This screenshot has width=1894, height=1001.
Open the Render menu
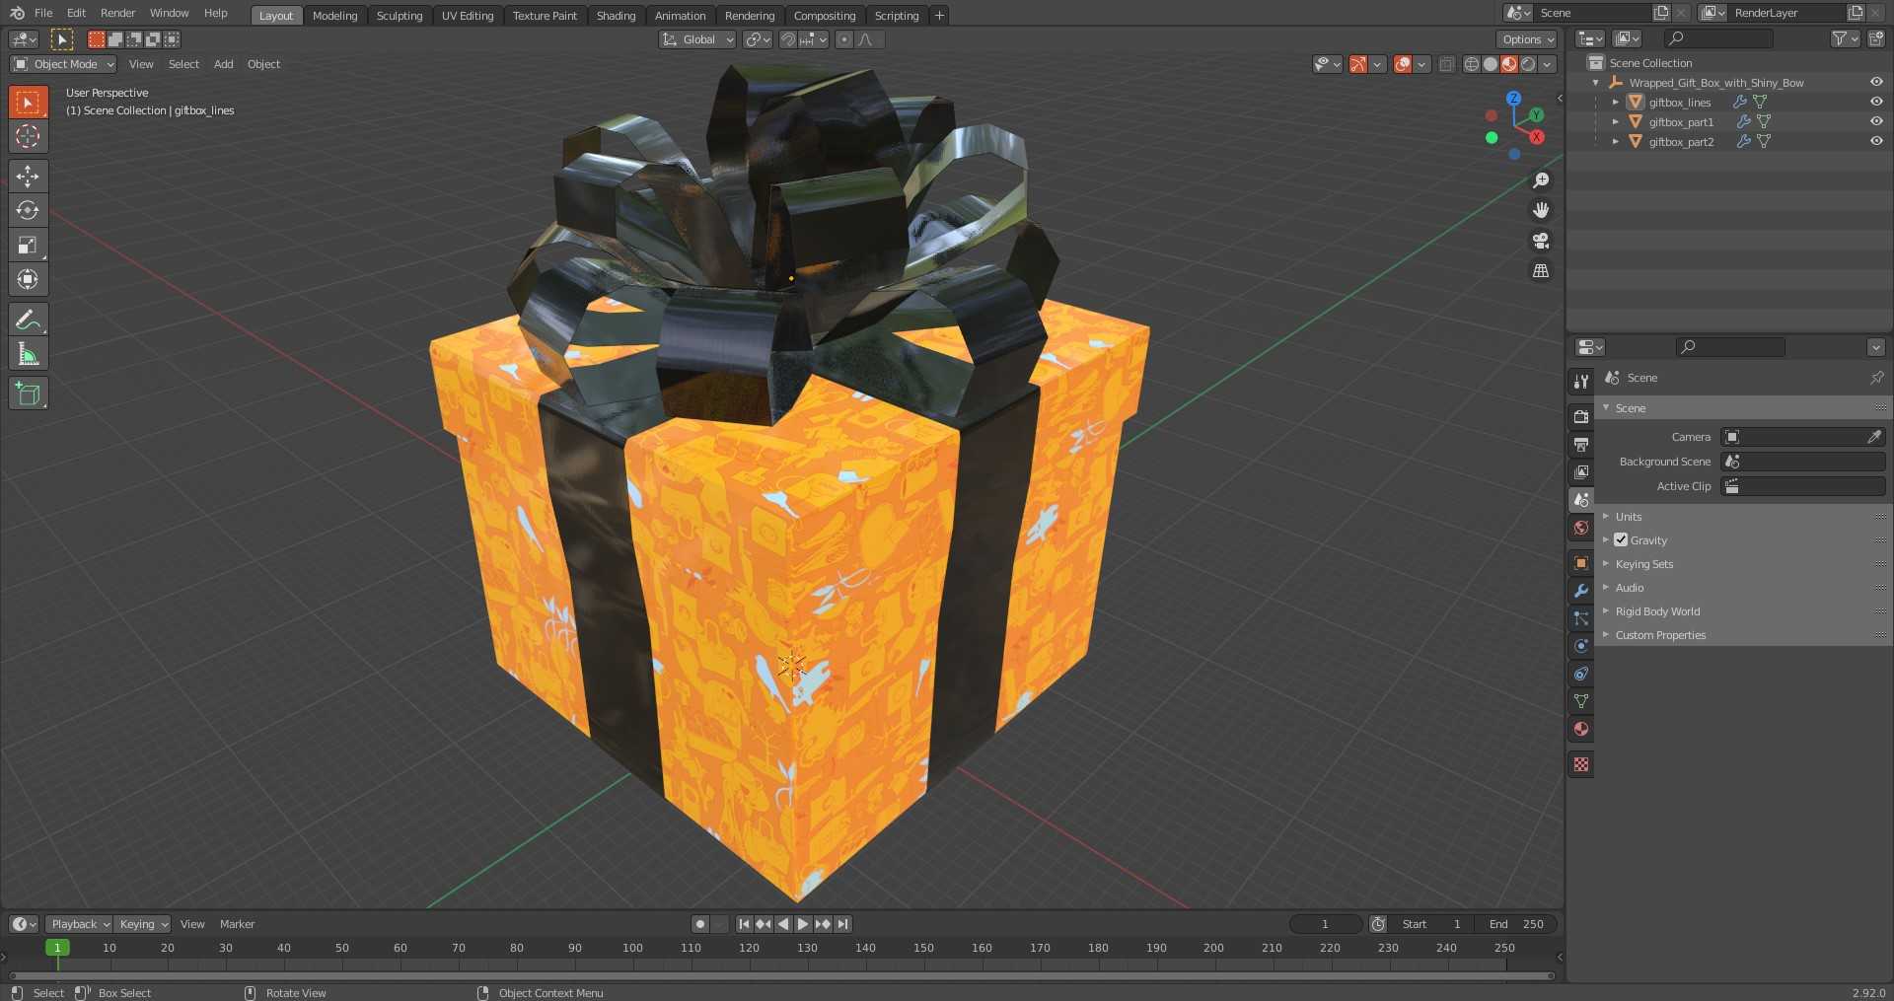pyautogui.click(x=117, y=13)
